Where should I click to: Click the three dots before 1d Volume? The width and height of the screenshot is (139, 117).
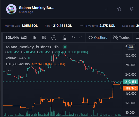[x=81, y=26]
